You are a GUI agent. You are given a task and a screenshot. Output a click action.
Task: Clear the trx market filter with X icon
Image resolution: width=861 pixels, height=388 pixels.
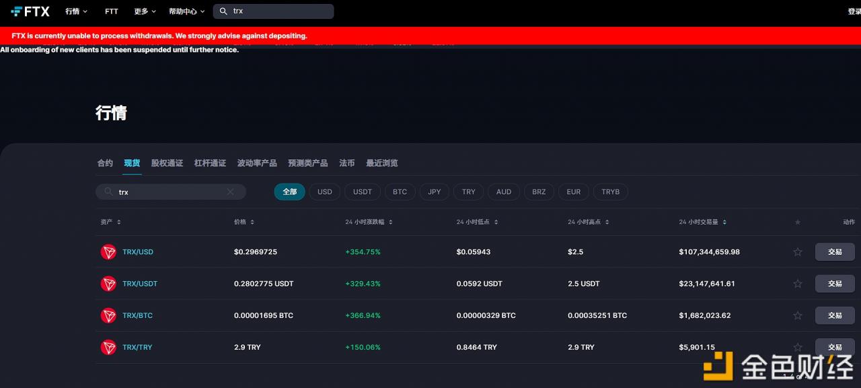(x=230, y=192)
